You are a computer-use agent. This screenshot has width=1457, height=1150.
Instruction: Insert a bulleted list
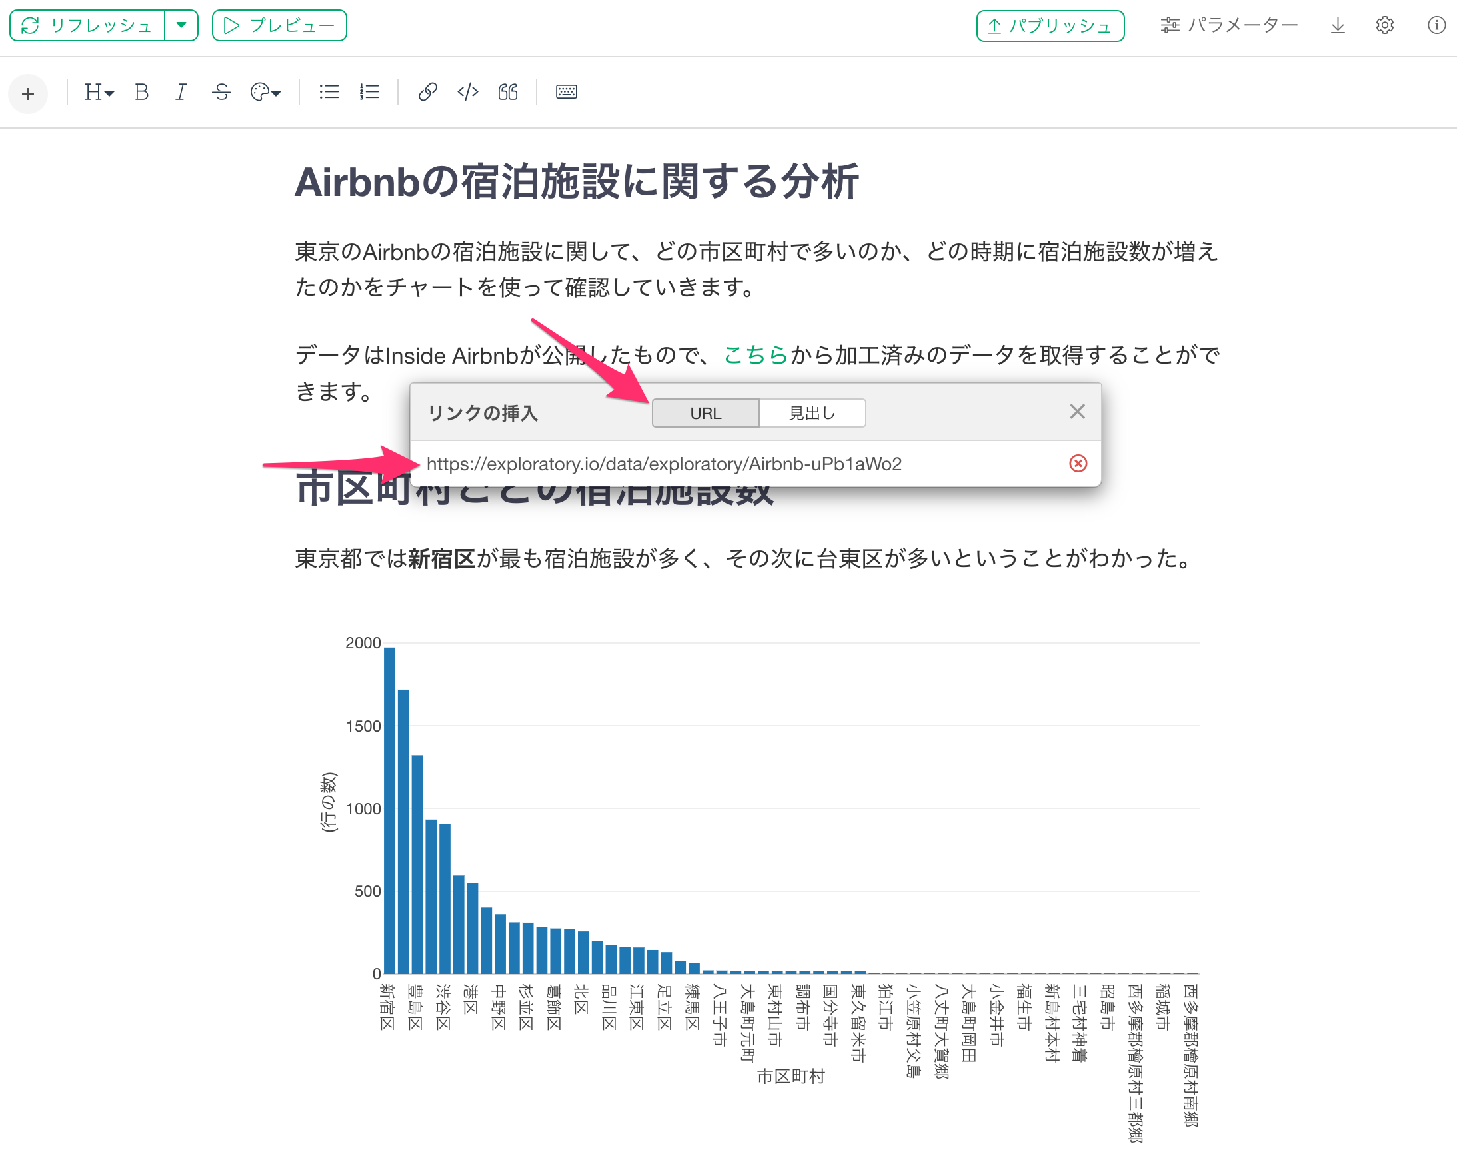329,91
